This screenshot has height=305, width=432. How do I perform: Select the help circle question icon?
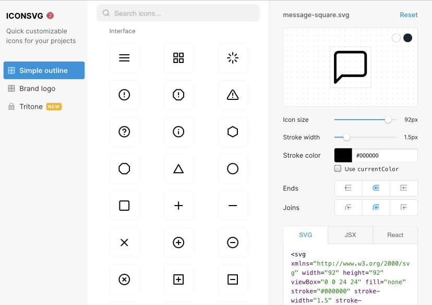tap(124, 132)
